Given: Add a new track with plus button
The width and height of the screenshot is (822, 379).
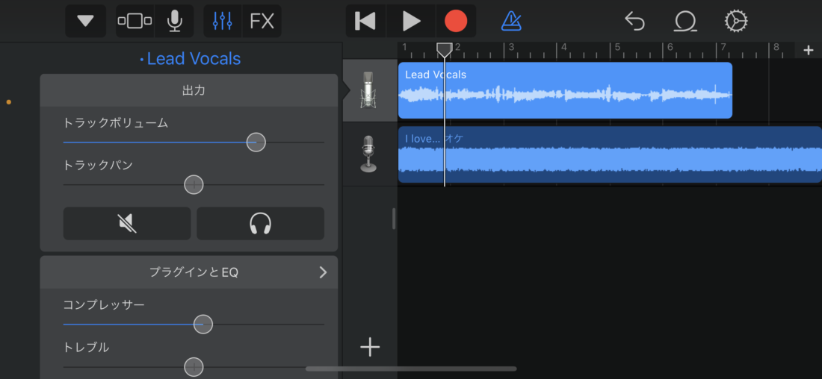Looking at the screenshot, I should point(370,347).
